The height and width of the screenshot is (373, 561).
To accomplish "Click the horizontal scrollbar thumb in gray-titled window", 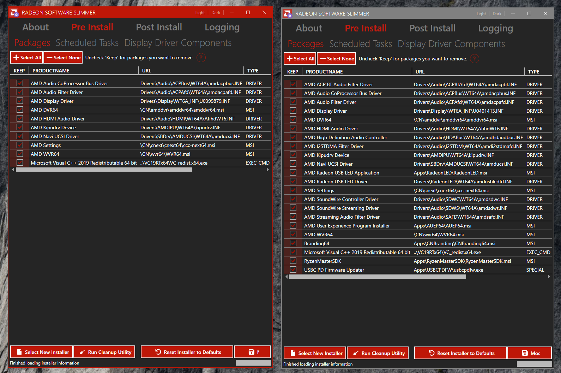I will (378, 277).
